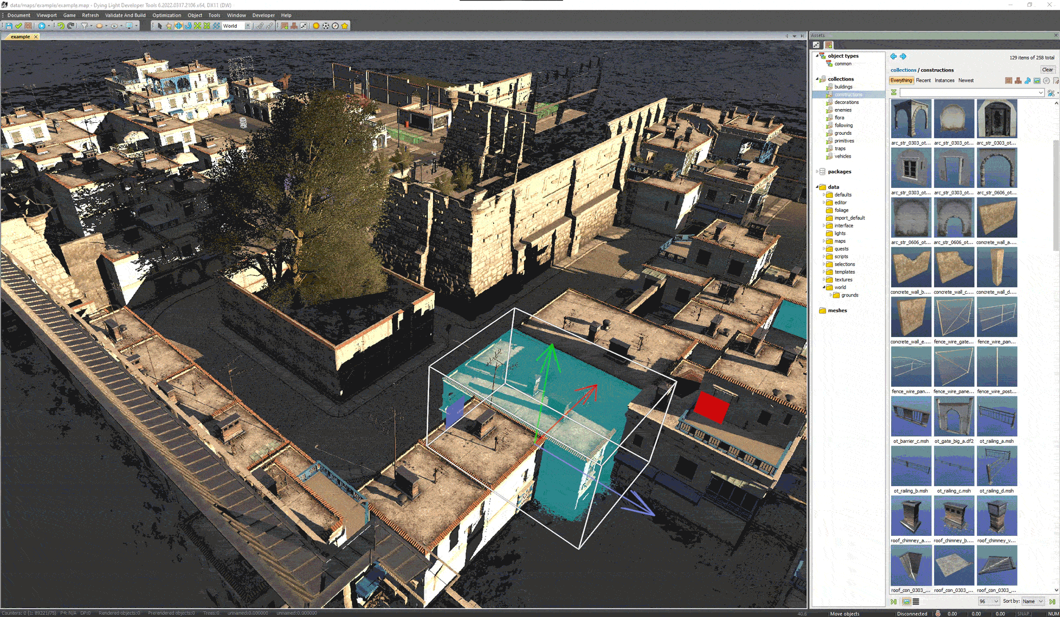
Task: Switch asset browser to list view
Action: click(x=916, y=602)
